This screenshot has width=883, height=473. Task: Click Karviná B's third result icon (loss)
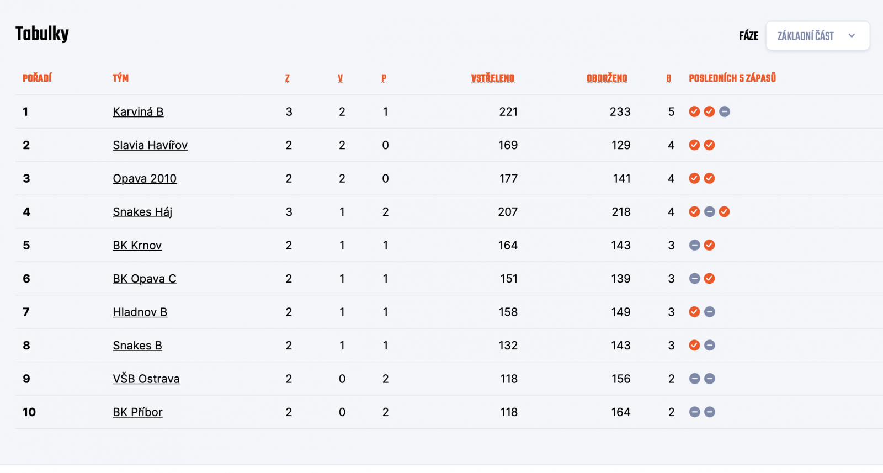coord(725,111)
